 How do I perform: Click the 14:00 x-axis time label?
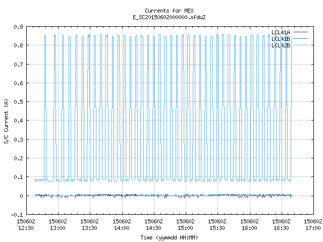point(122,228)
